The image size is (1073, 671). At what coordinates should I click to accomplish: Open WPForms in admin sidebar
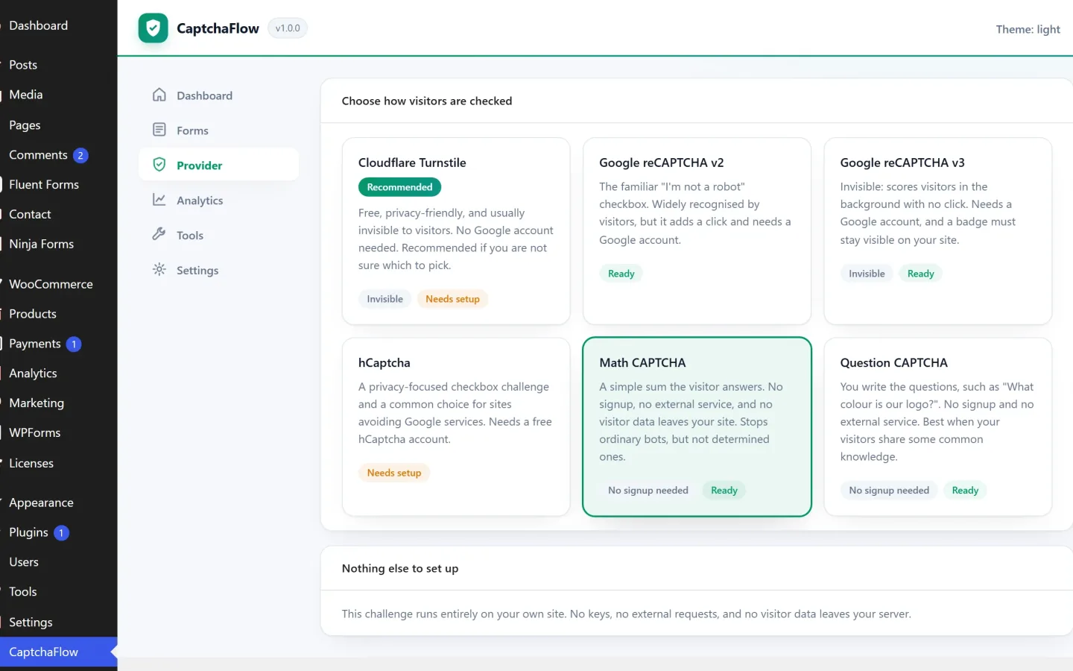(58, 432)
